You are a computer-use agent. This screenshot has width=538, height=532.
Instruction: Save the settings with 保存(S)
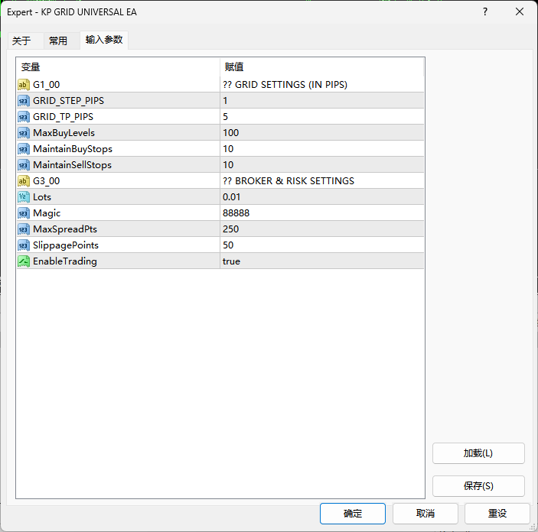pos(478,486)
